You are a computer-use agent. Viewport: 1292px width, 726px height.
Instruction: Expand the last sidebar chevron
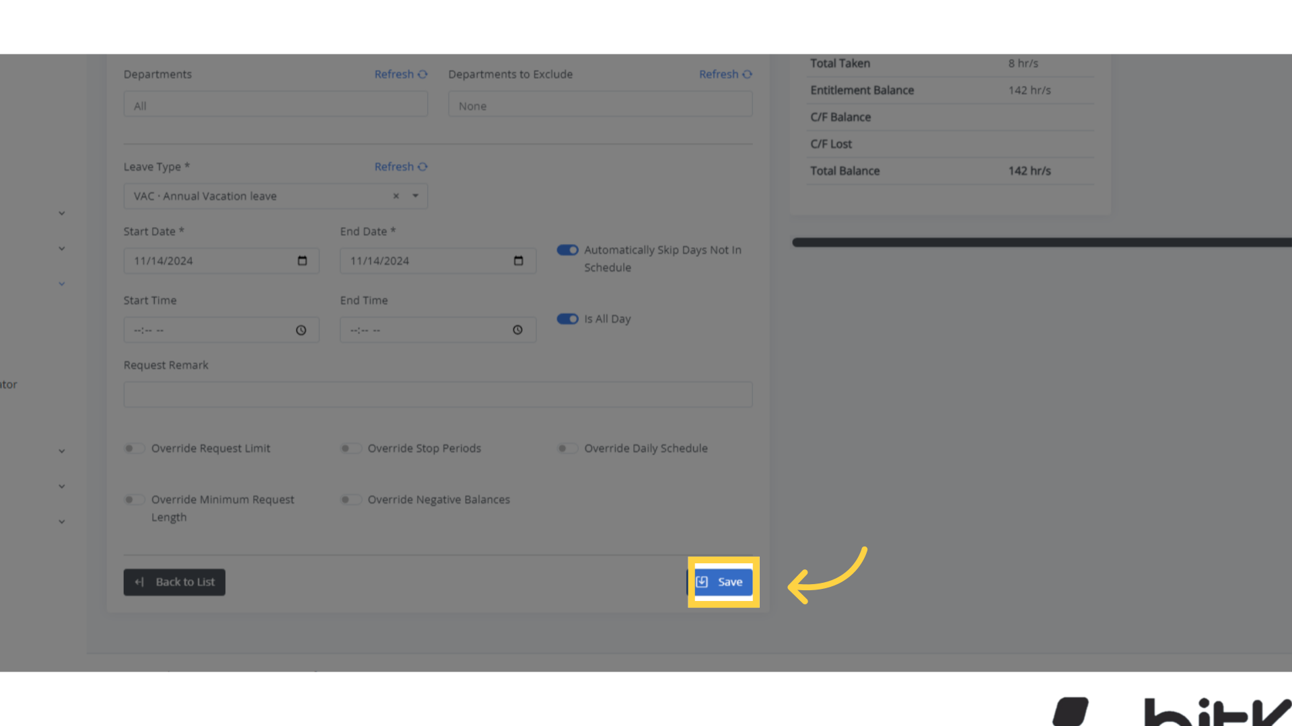(61, 522)
